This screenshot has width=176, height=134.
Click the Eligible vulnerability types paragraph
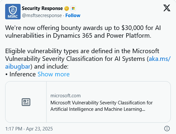point(88,59)
